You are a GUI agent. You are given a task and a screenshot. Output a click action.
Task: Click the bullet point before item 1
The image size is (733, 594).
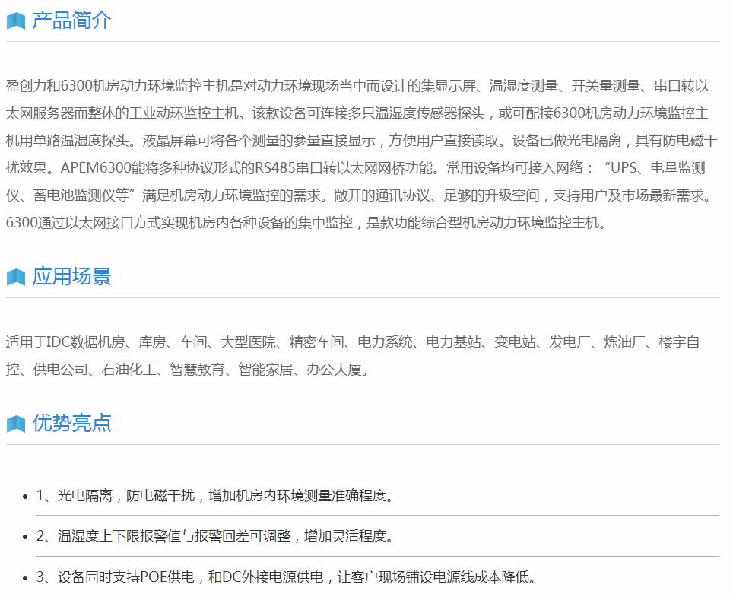tap(25, 497)
